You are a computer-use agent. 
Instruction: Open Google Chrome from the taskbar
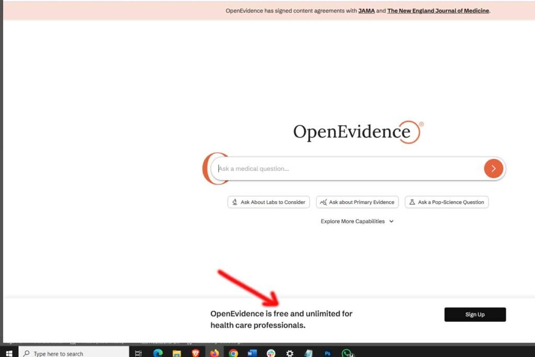[234, 353]
